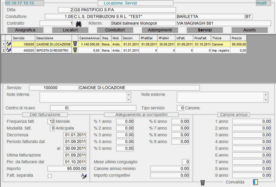Click the 'BARLETTA' city field

coord(210,17)
